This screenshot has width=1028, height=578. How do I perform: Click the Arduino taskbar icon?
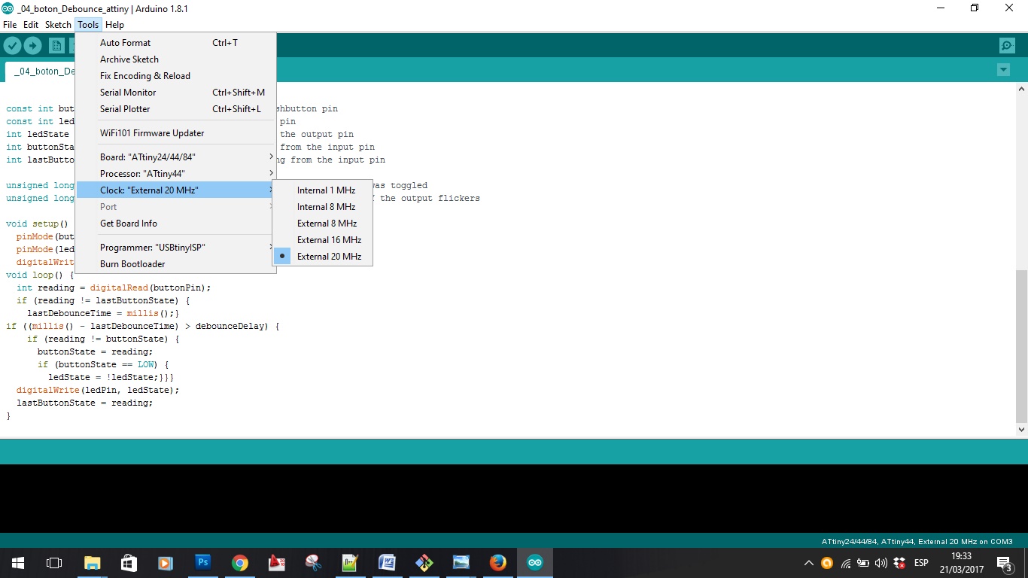point(535,563)
